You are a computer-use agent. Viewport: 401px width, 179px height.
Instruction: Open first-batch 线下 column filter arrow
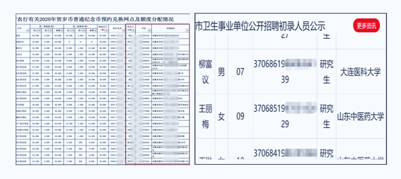coord(50,30)
